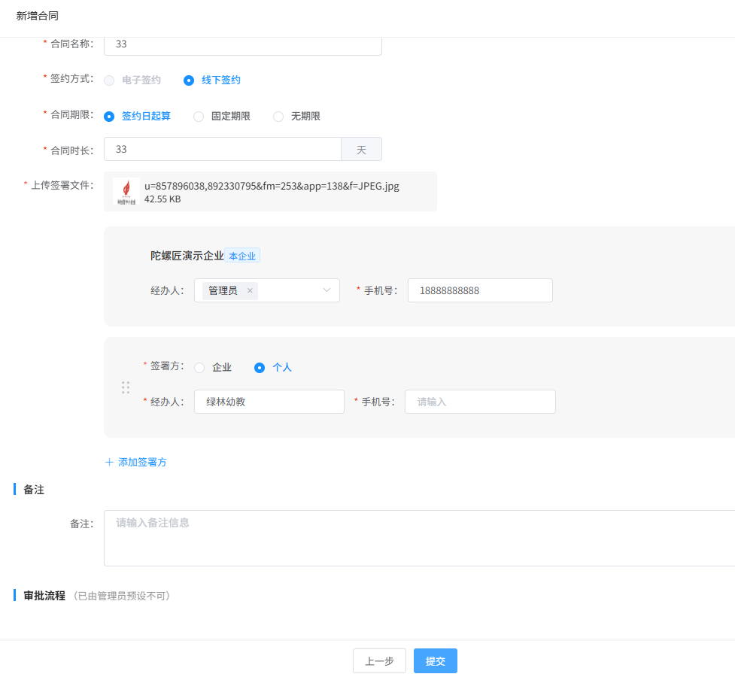Set signer type to 个人
This screenshot has height=680, width=735.
[260, 368]
